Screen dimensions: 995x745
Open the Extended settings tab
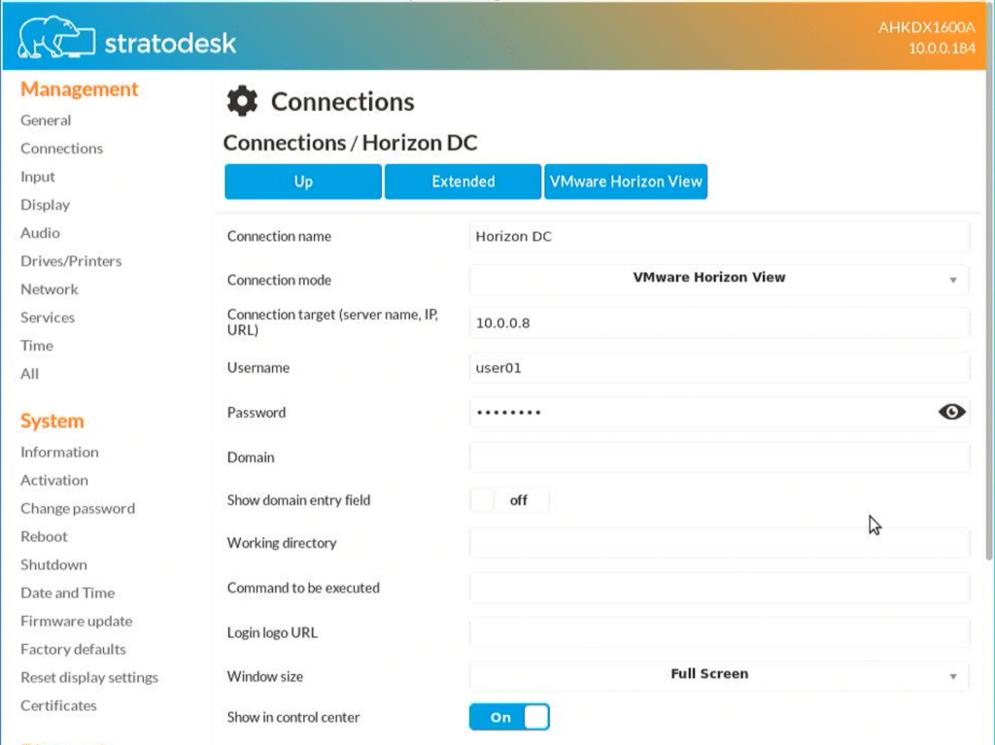(463, 182)
